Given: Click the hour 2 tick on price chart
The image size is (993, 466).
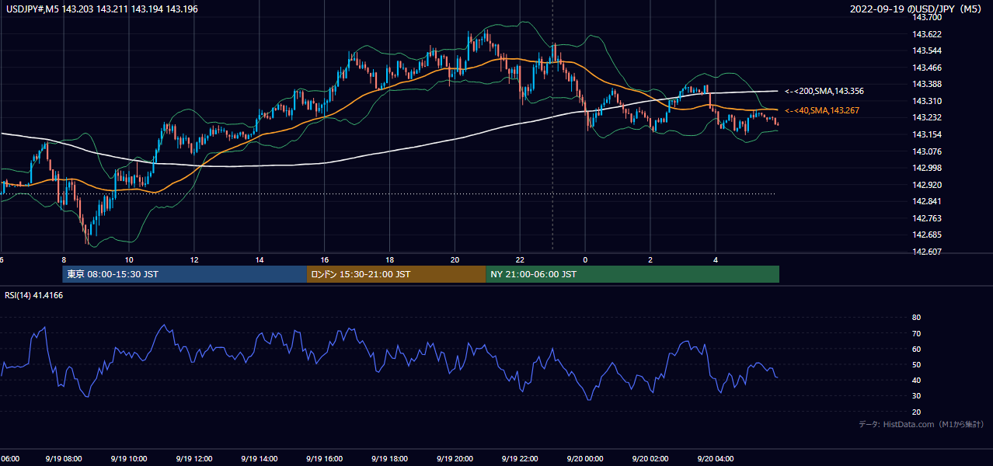Looking at the screenshot, I should coord(651,259).
